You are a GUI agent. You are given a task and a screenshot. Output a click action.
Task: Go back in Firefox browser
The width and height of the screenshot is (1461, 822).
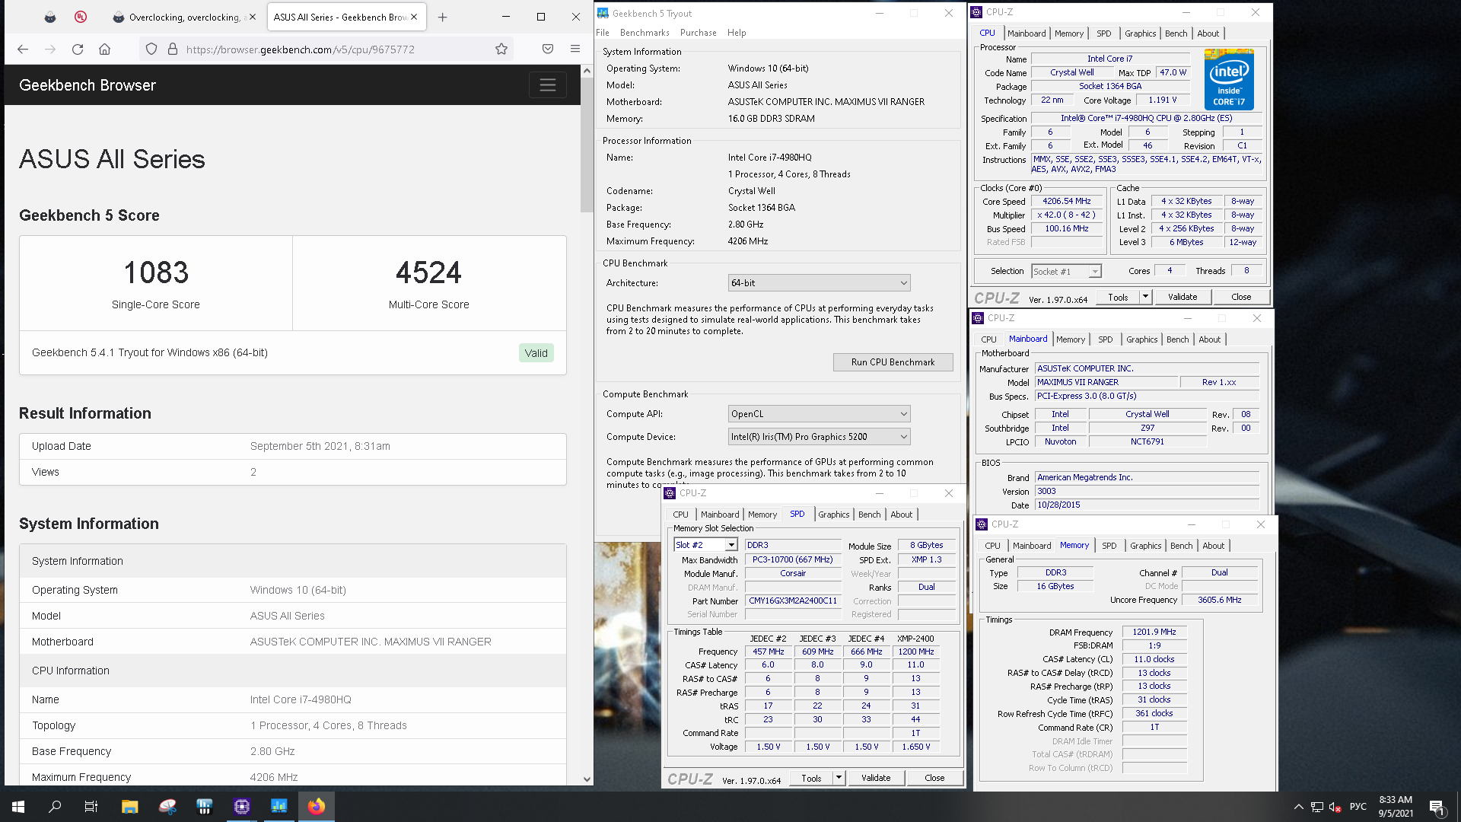[23, 49]
